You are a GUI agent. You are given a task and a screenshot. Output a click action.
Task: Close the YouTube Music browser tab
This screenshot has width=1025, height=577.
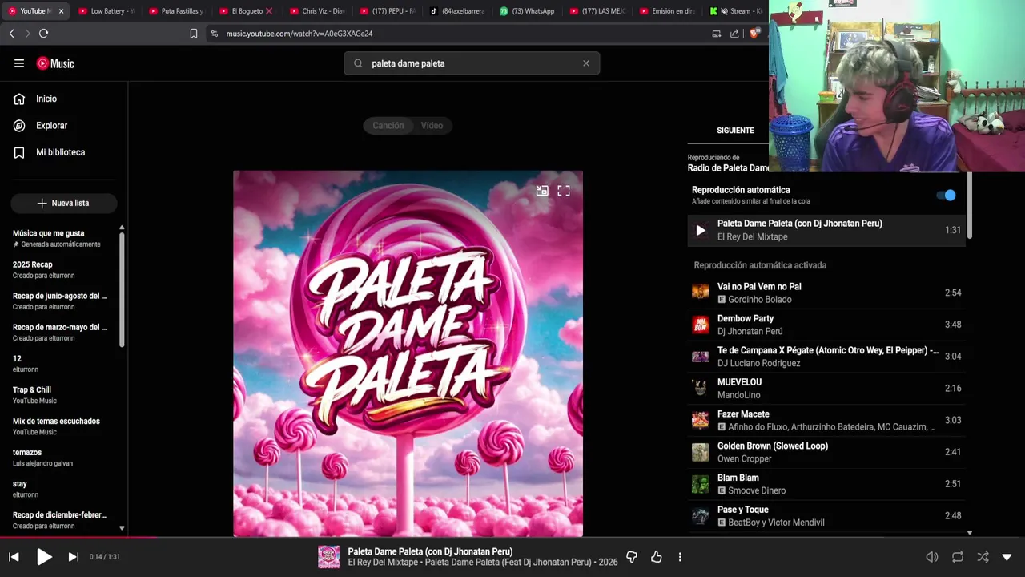click(61, 11)
